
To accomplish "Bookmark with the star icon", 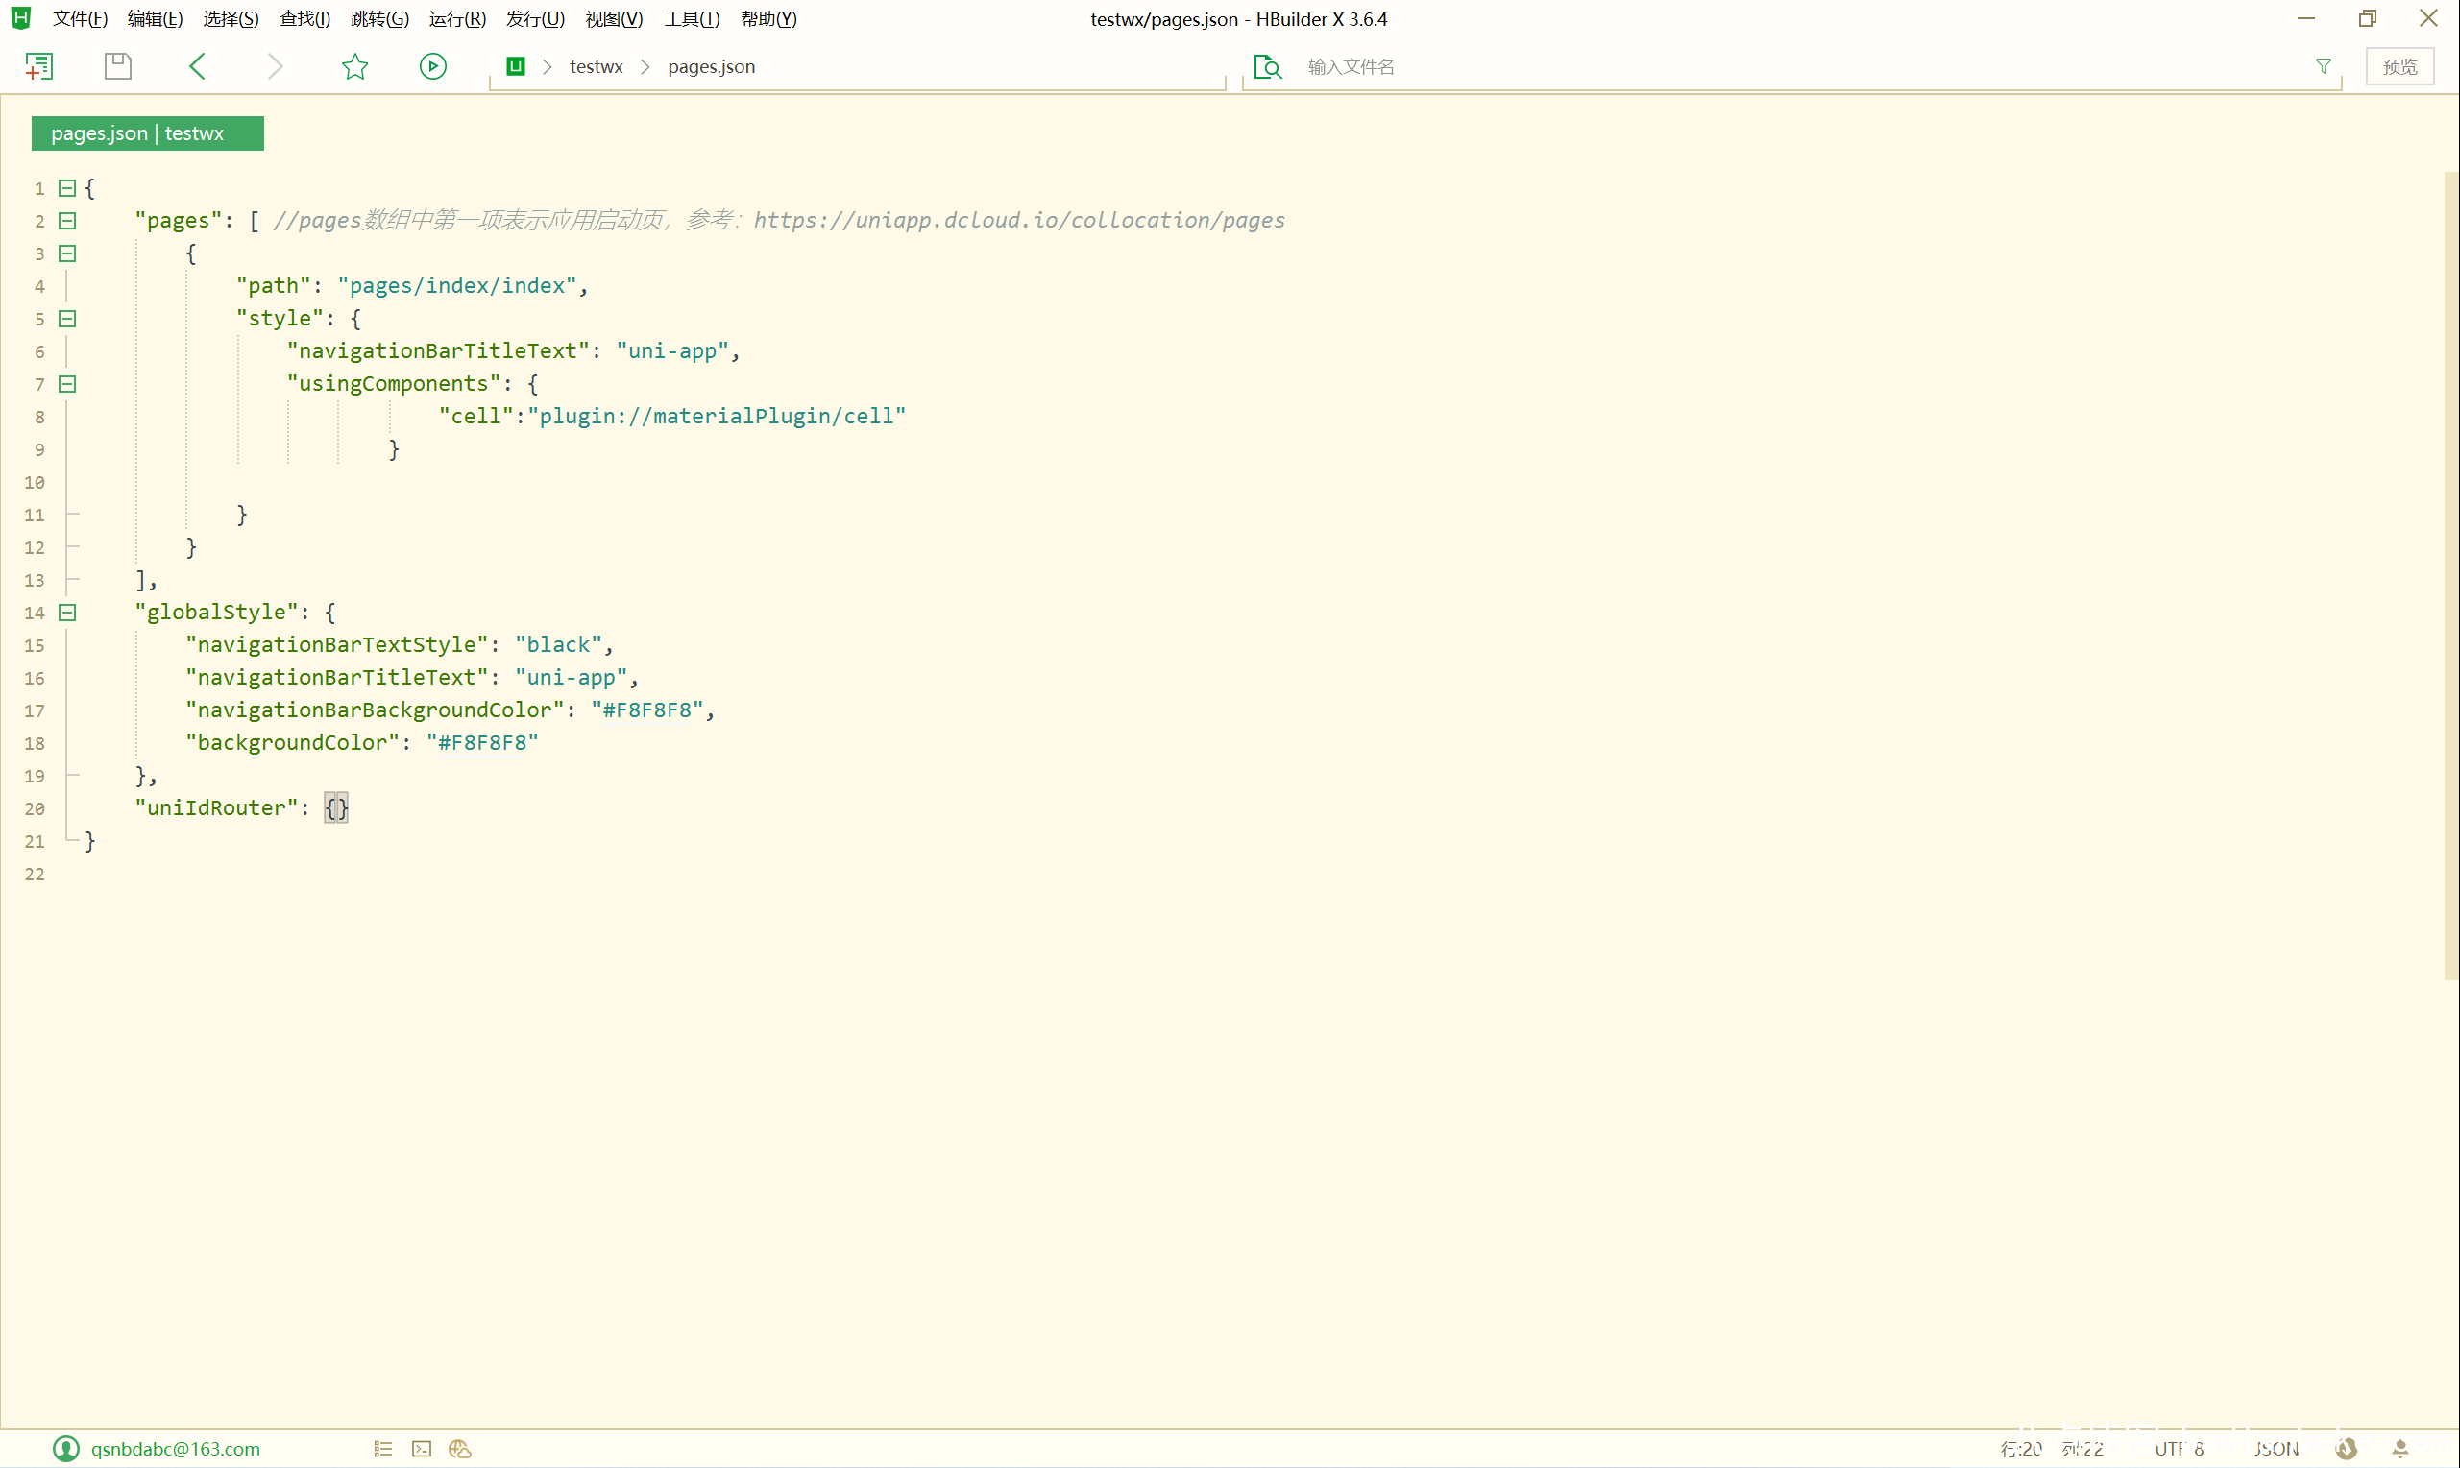I will [354, 66].
